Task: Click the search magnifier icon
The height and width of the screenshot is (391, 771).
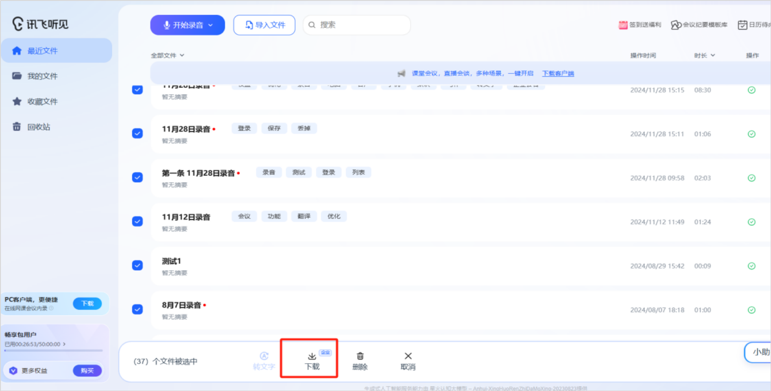Action: click(x=312, y=25)
